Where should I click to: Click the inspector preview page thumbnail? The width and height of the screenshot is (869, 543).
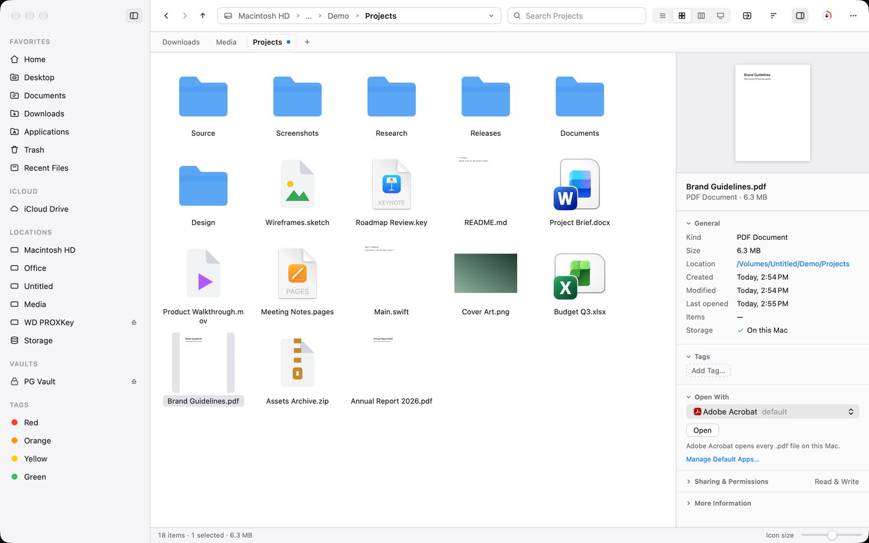[773, 112]
